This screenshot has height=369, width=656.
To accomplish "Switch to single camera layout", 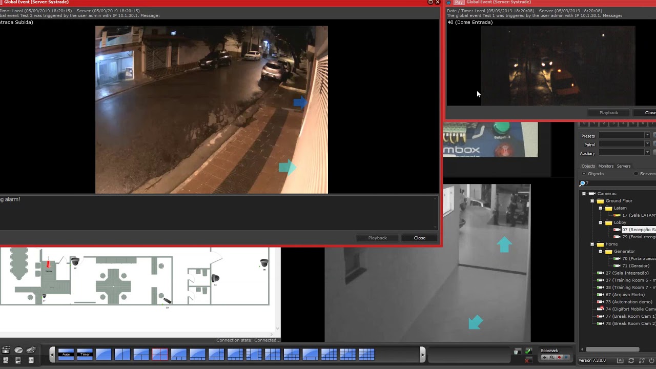I will point(104,354).
